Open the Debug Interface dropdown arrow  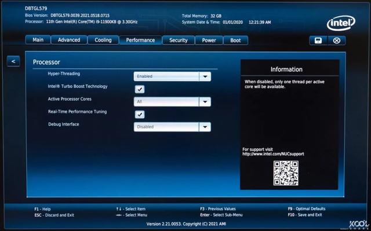[x=205, y=127]
